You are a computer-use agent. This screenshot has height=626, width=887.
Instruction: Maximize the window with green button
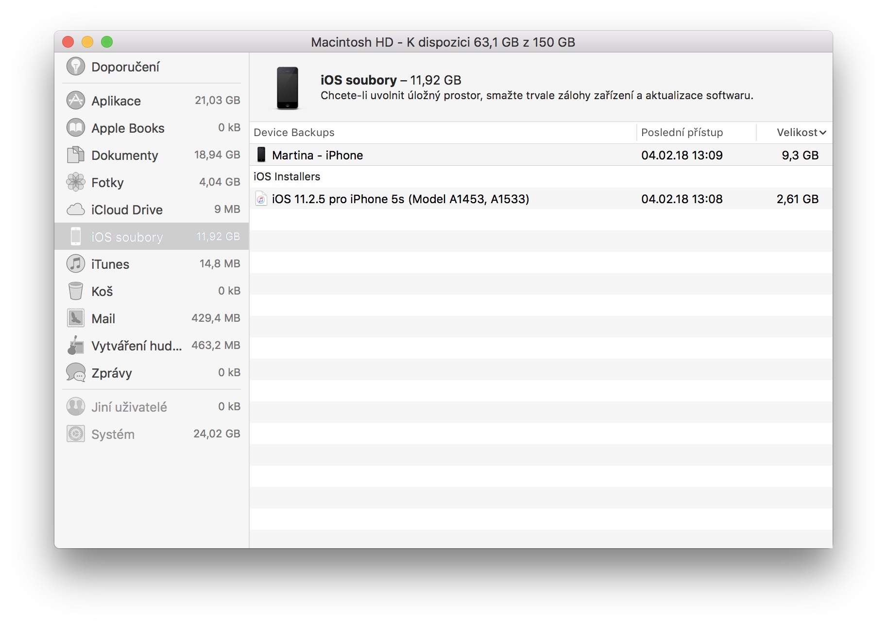(x=107, y=42)
